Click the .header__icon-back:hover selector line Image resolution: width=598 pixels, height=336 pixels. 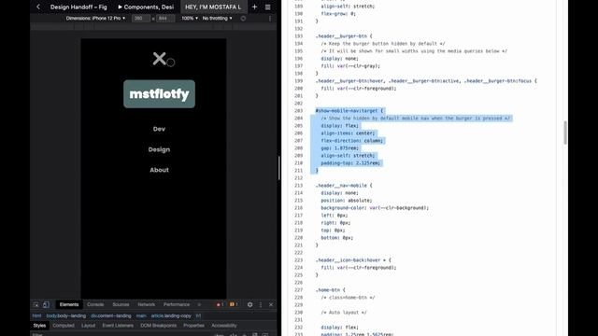pyautogui.click(x=353, y=260)
